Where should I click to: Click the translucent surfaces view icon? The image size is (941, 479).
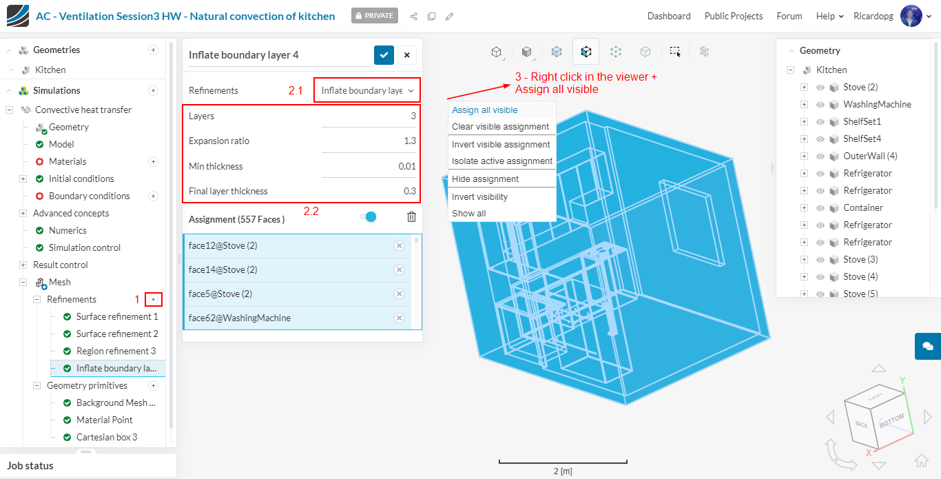557,52
